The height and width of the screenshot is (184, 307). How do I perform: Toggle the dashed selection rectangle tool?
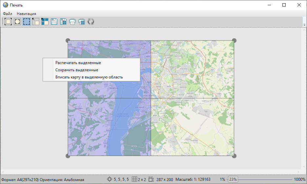27,22
